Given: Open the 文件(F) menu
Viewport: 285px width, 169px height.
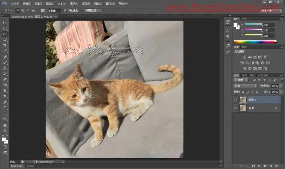Looking at the screenshot, I should coord(15,4).
